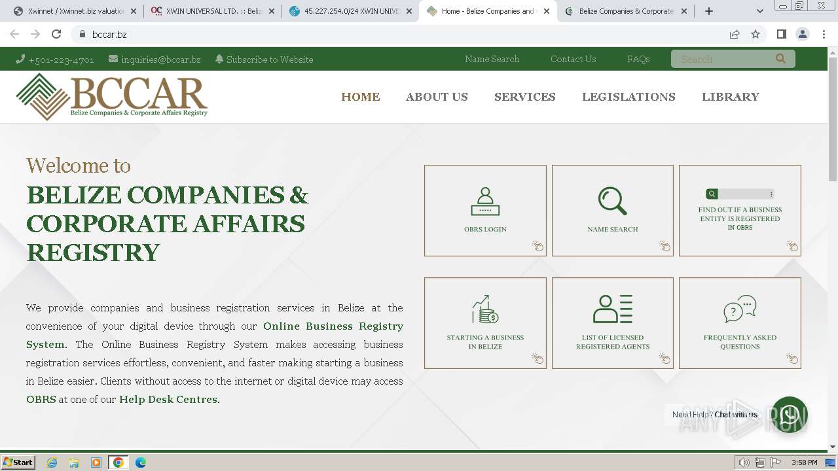Click the BCCAR logo
The width and height of the screenshot is (838, 471).
coord(112,96)
